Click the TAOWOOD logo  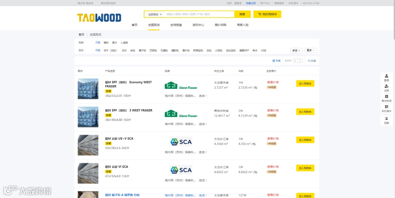(99, 18)
